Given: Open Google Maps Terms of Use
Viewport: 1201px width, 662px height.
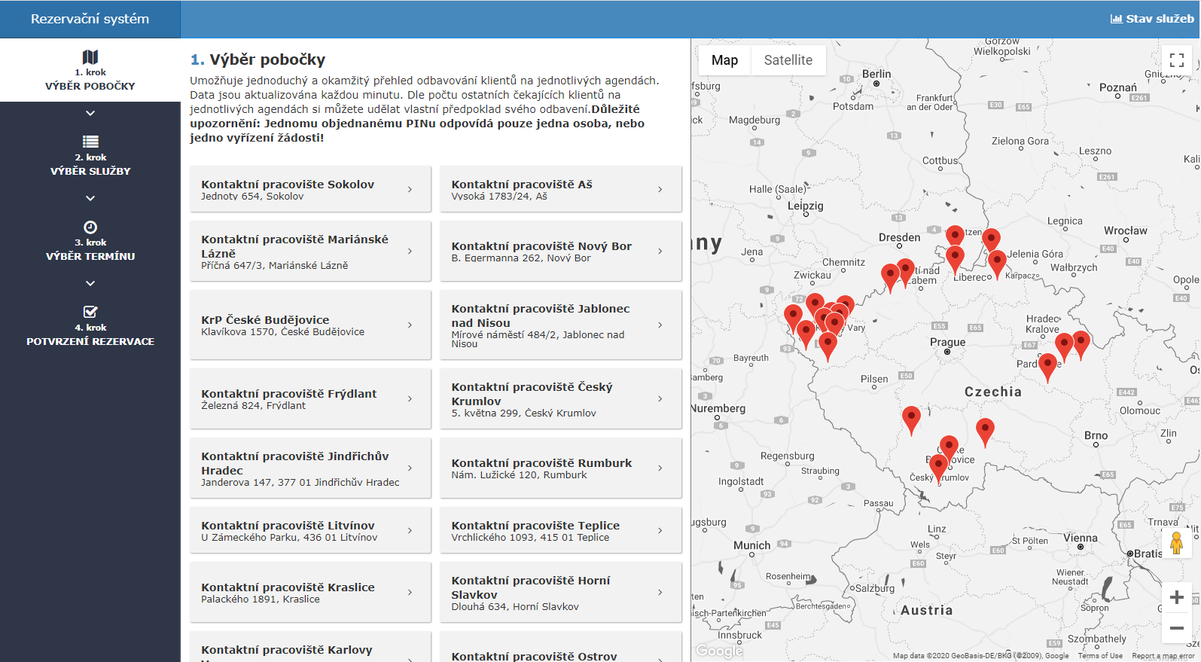Looking at the screenshot, I should (1100, 656).
